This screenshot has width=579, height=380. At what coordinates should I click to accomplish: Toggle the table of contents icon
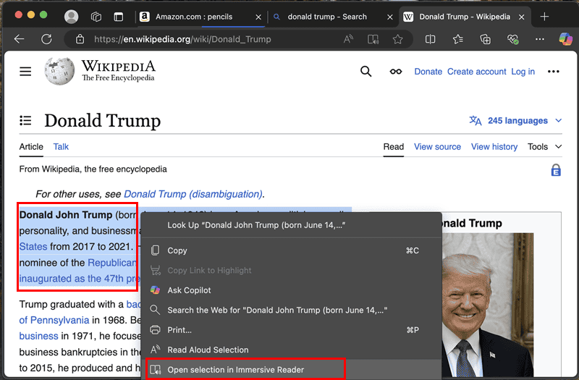pyautogui.click(x=26, y=121)
